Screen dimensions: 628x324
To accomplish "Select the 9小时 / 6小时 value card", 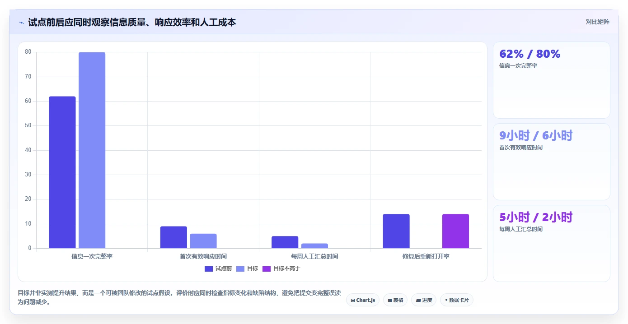I will [552, 162].
